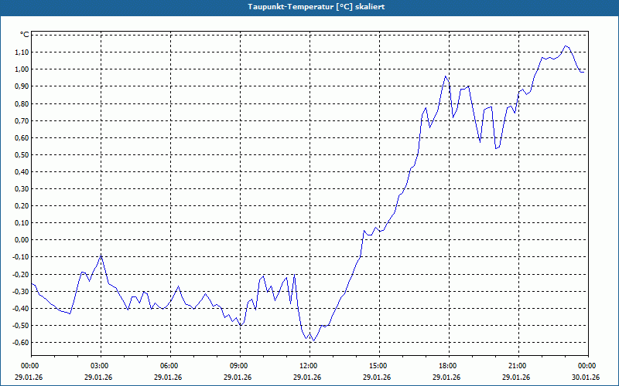Screen dimensions: 619x386
Task: Pick the y-axis value "0,60"
Action: pyautogui.click(x=22, y=137)
